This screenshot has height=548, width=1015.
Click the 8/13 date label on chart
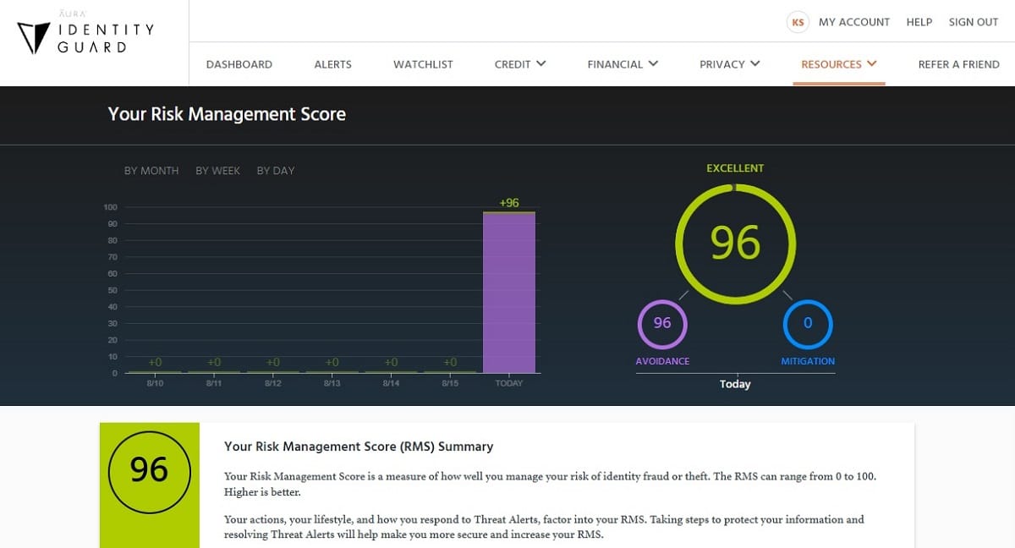pos(332,383)
